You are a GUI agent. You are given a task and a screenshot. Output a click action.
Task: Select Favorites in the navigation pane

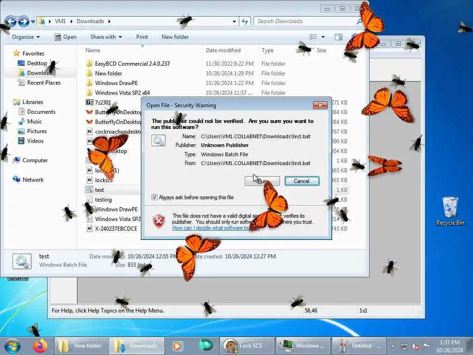33,54
